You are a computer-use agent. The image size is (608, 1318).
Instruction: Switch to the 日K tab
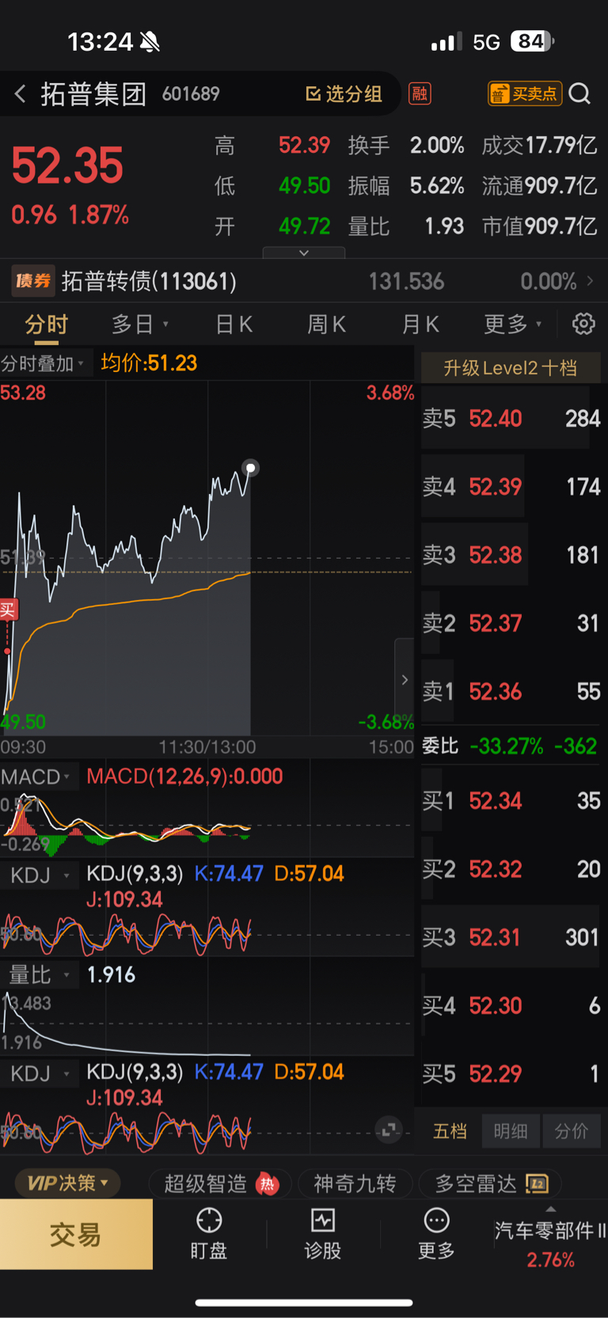(x=234, y=325)
